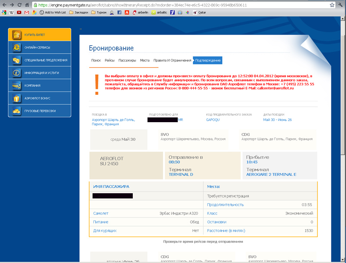Reload the page with the refresh icon
The image size is (346, 263).
(x=19, y=5)
